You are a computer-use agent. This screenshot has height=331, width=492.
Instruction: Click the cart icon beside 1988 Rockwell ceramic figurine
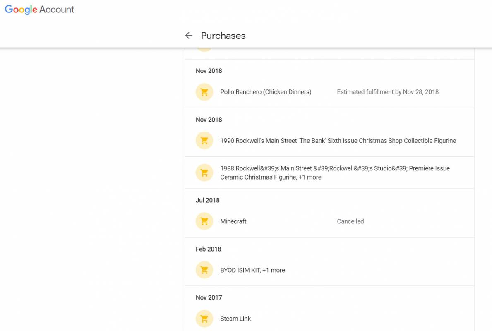(204, 173)
